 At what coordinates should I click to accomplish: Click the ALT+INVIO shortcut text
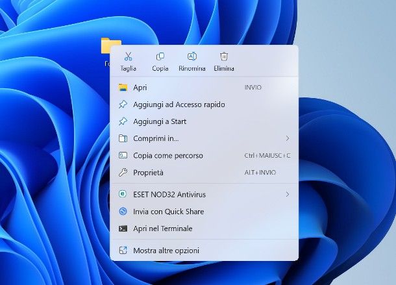pyautogui.click(x=260, y=172)
